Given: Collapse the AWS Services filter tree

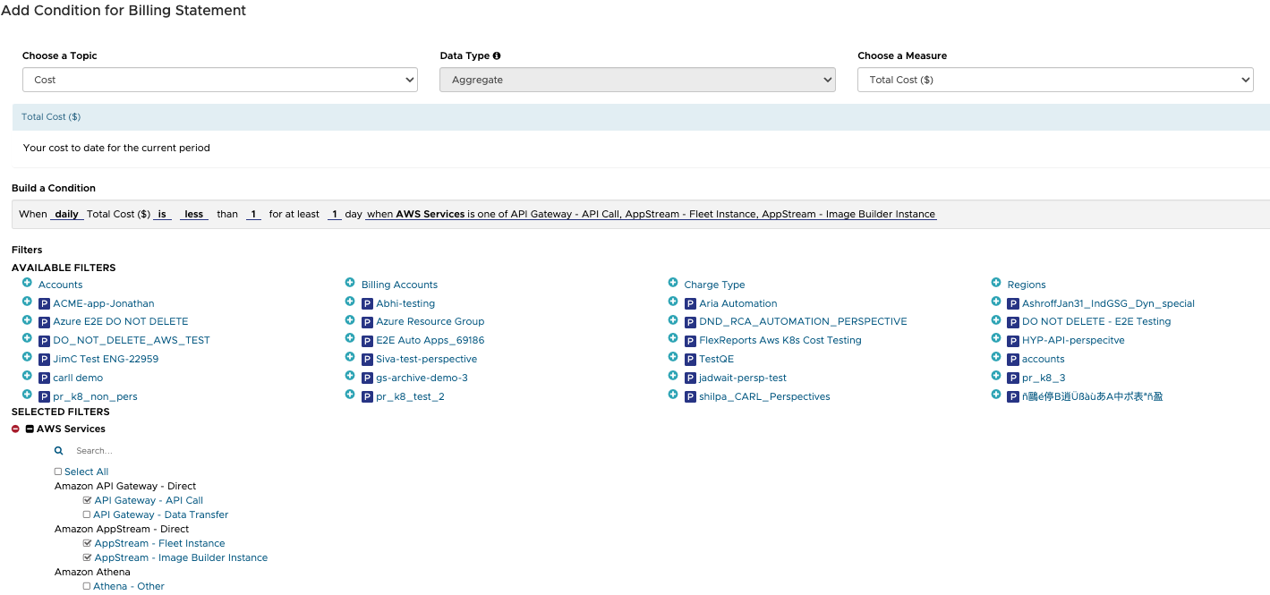Looking at the screenshot, I should coord(30,429).
